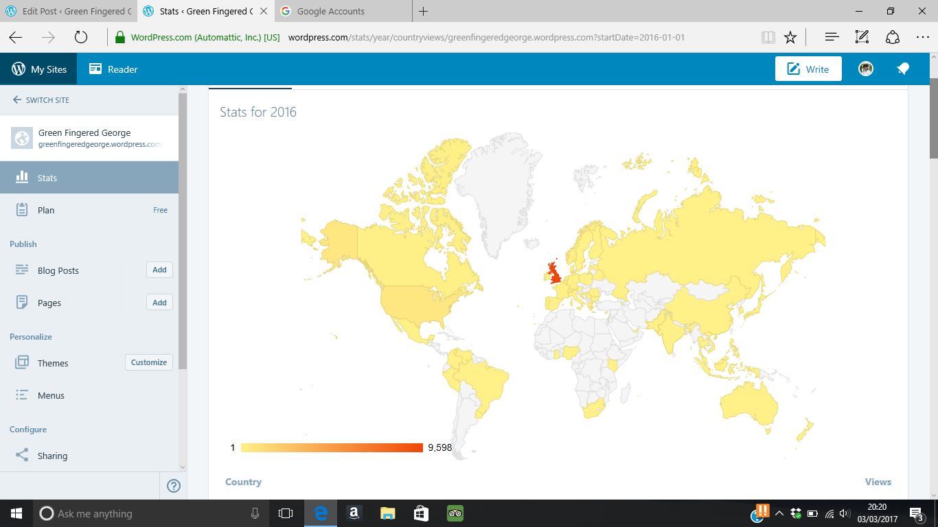Image resolution: width=938 pixels, height=527 pixels.
Task: Open Edge reading view icon
Action: click(768, 37)
